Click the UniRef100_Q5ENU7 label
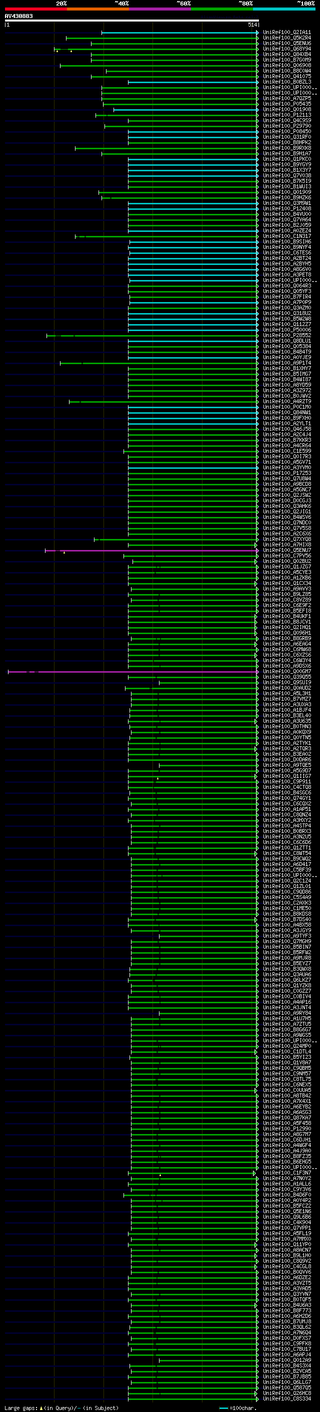320x1412 pixels. pyautogui.click(x=286, y=550)
